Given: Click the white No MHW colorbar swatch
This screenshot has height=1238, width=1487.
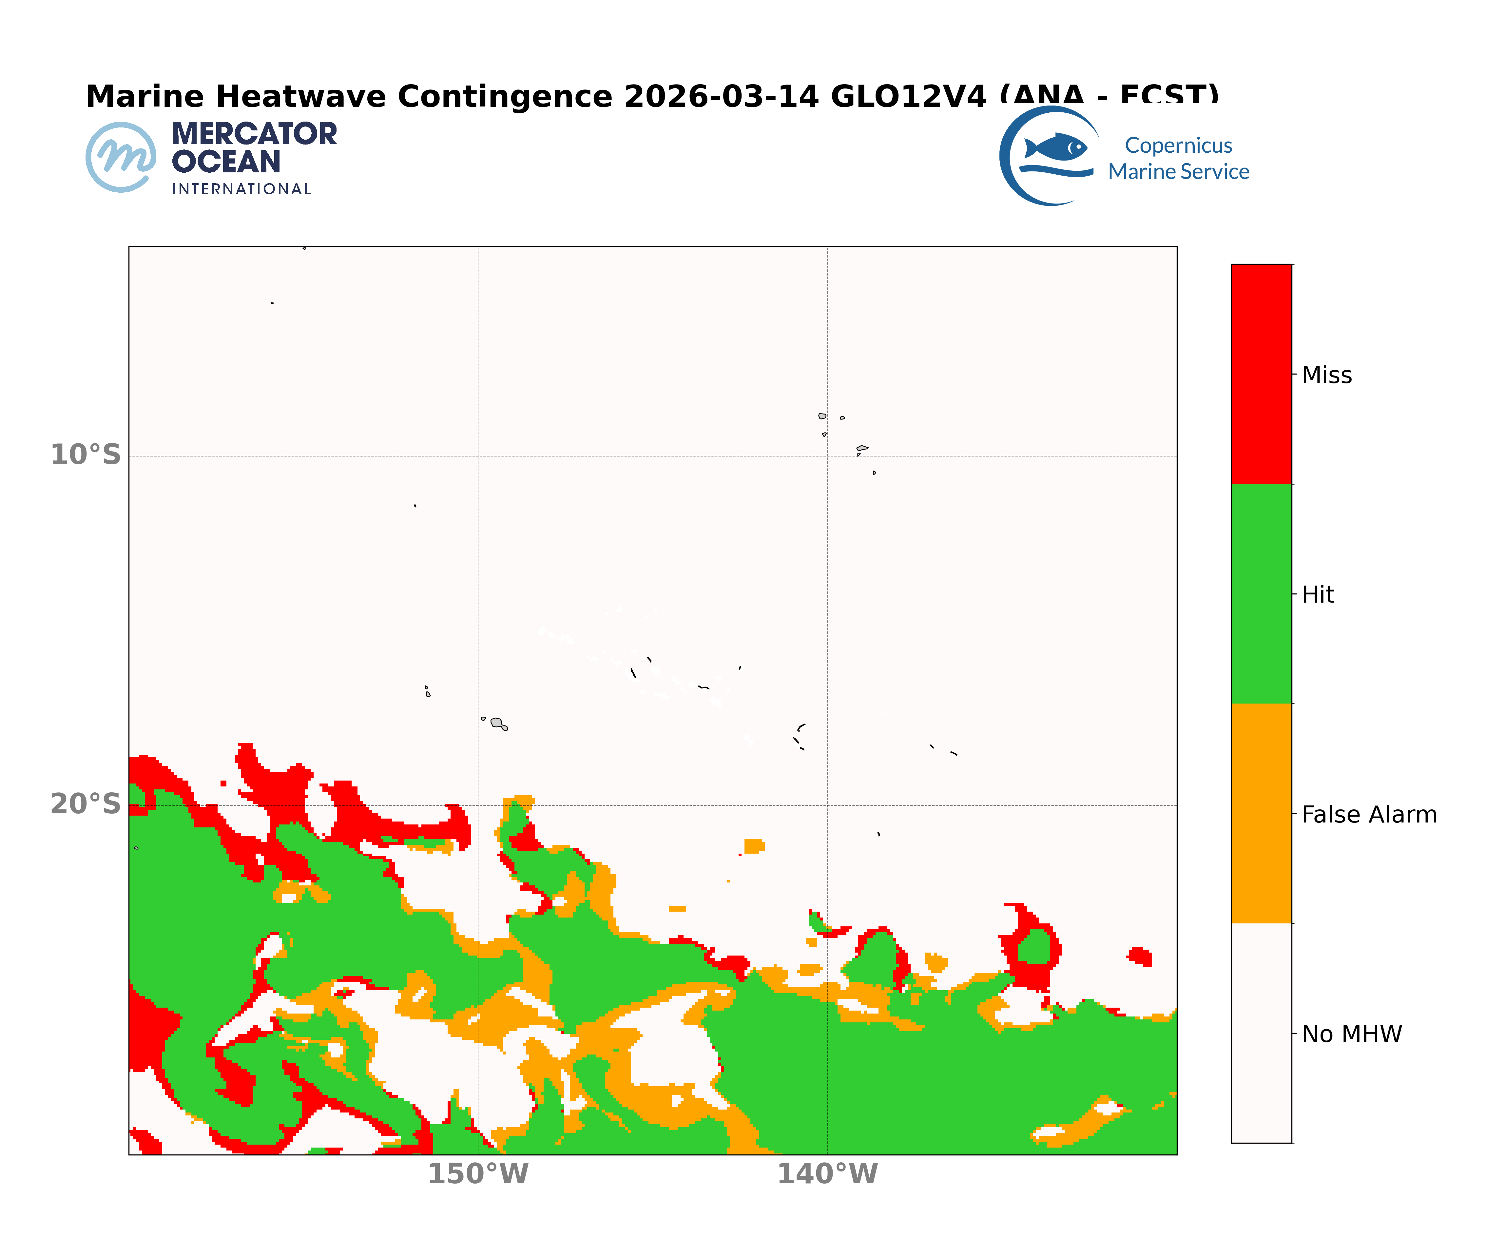Looking at the screenshot, I should click(x=1261, y=1033).
